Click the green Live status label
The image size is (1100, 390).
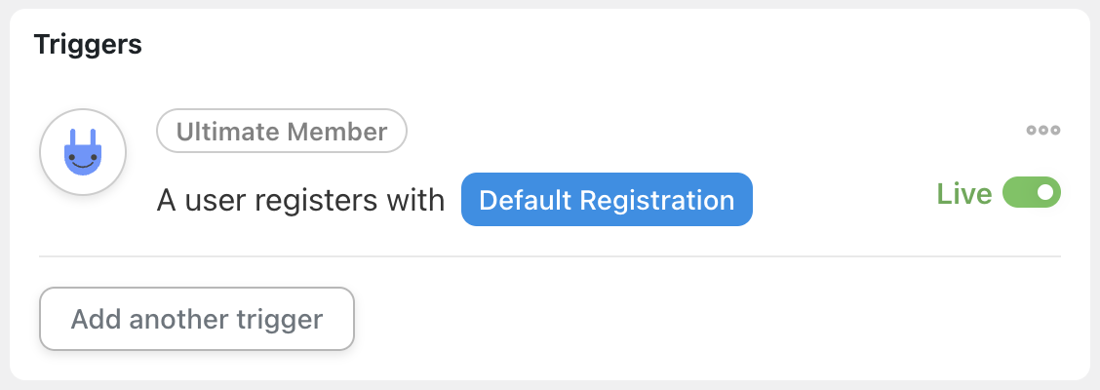click(963, 194)
